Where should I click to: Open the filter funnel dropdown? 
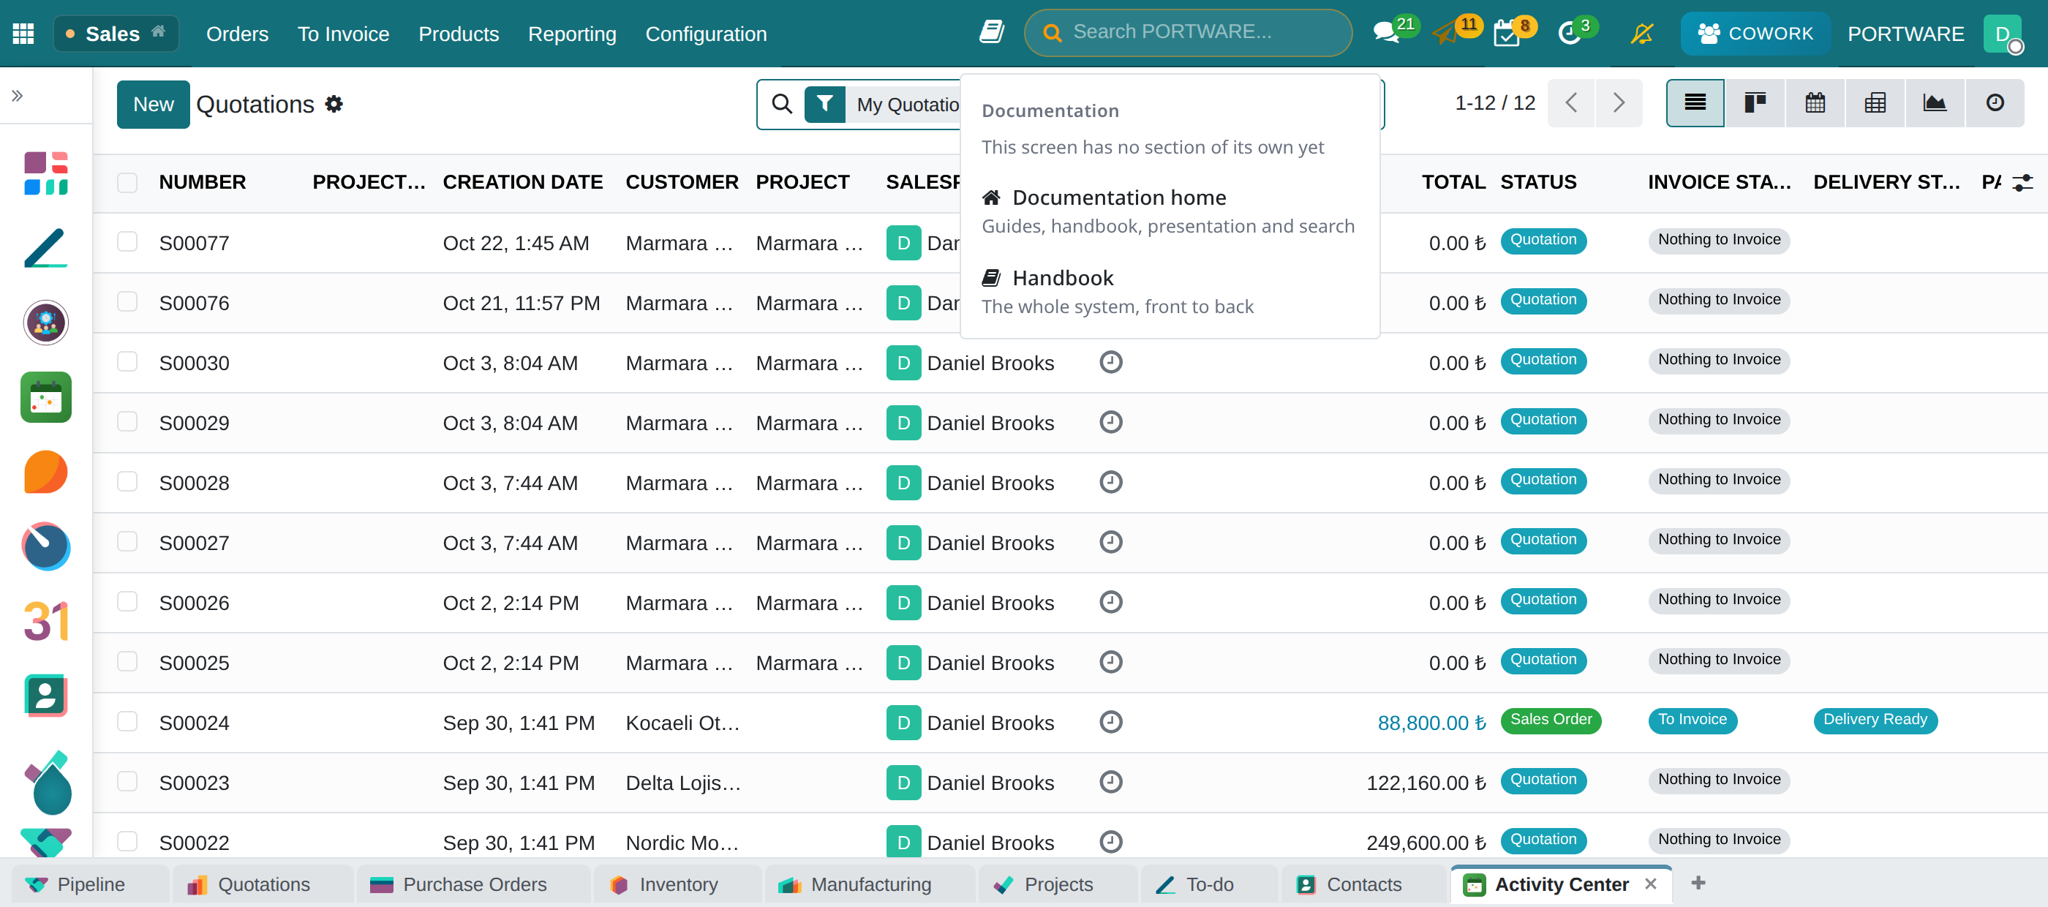(824, 103)
